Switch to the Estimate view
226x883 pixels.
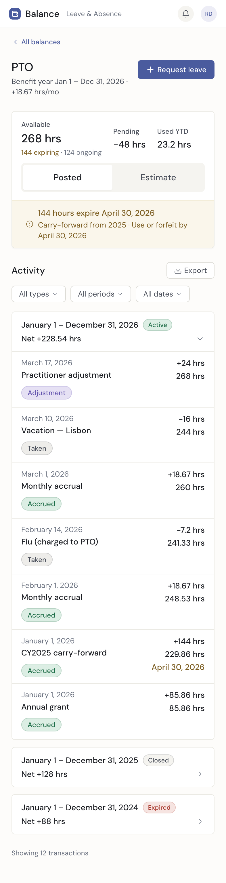158,177
